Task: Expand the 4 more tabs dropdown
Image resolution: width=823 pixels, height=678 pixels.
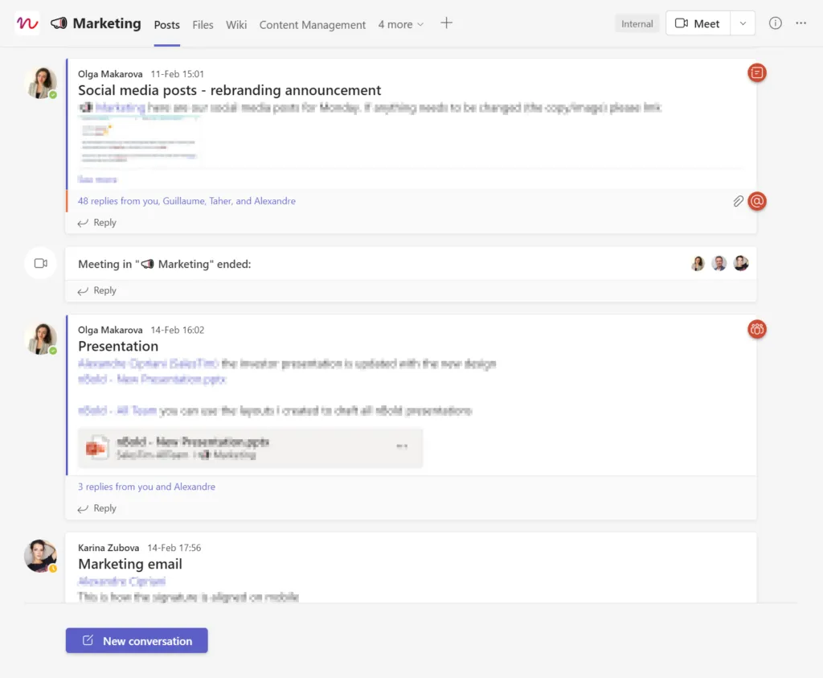Action: pyautogui.click(x=401, y=25)
